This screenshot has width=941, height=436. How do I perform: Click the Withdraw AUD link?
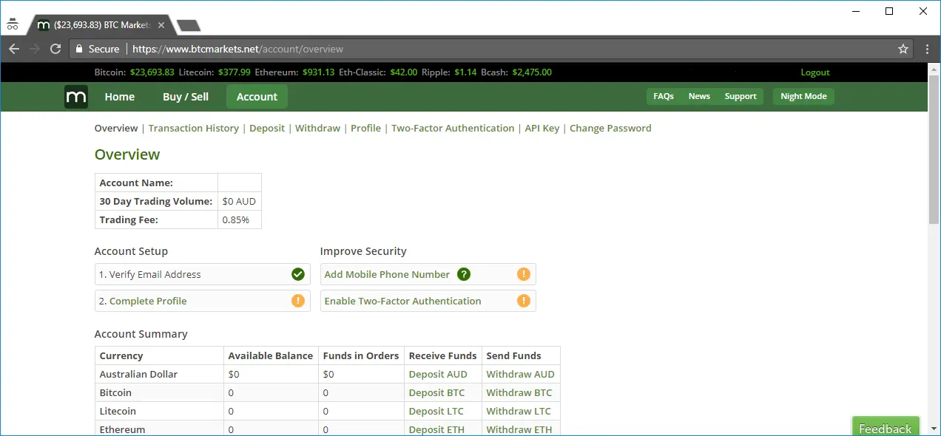[521, 374]
